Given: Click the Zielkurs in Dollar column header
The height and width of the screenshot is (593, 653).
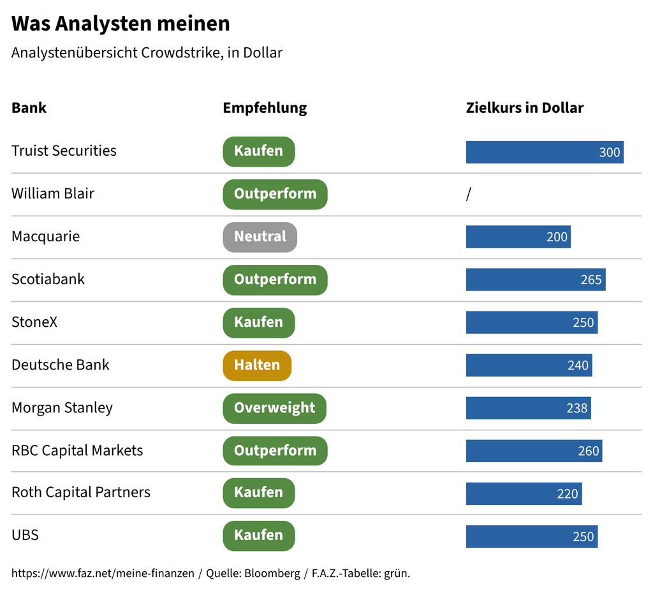Looking at the screenshot, I should (525, 108).
